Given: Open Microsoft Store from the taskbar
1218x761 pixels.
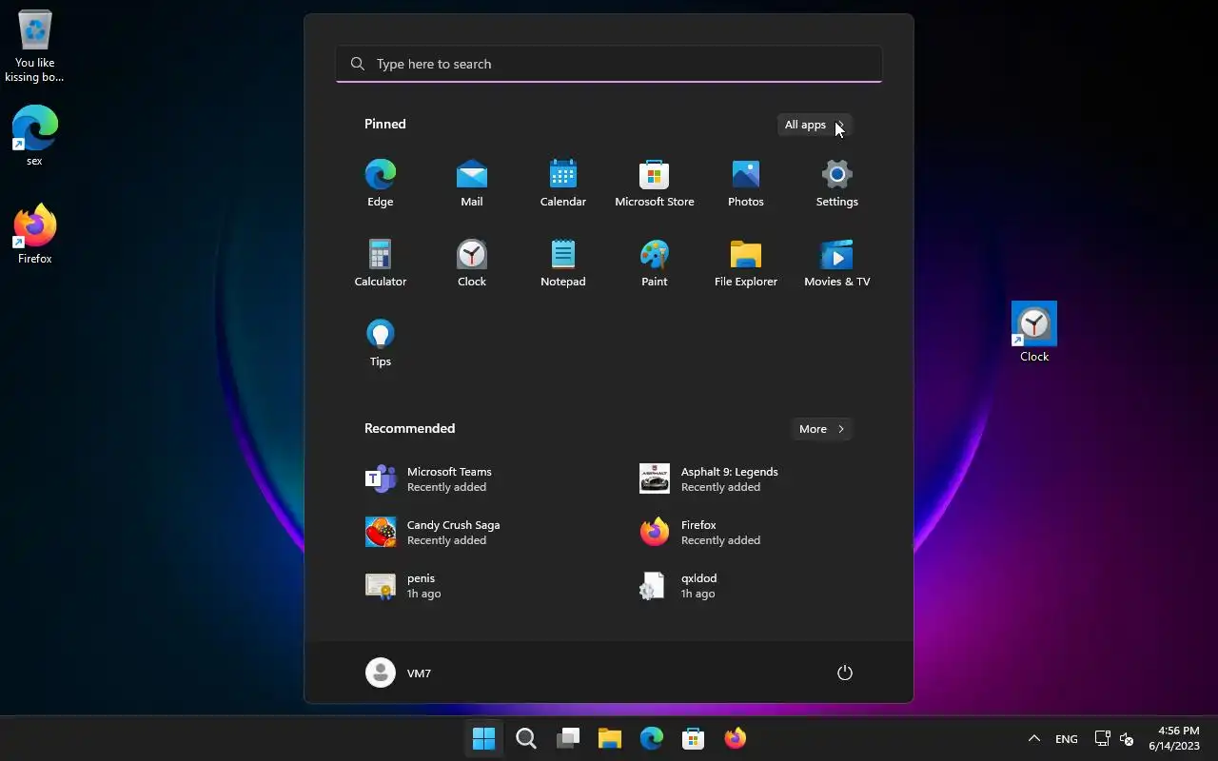Looking at the screenshot, I should pos(694,738).
